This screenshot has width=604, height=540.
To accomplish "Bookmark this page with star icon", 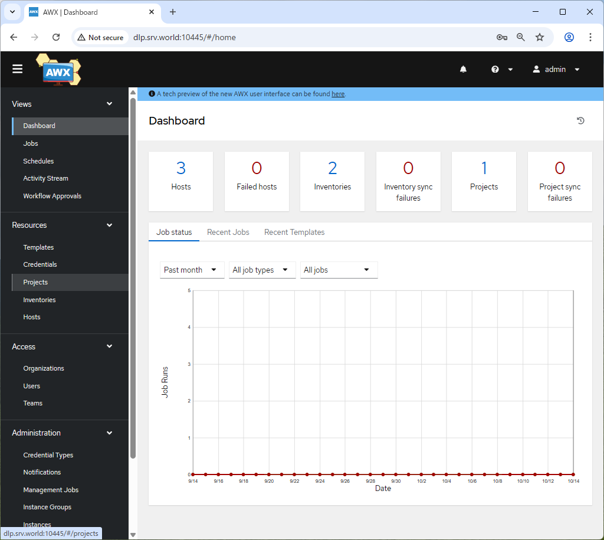I will tap(540, 37).
